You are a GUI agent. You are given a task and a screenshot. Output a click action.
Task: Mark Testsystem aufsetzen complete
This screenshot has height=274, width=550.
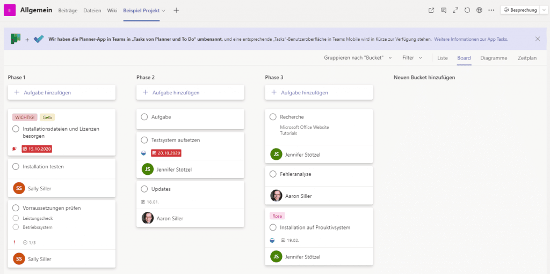click(x=144, y=140)
